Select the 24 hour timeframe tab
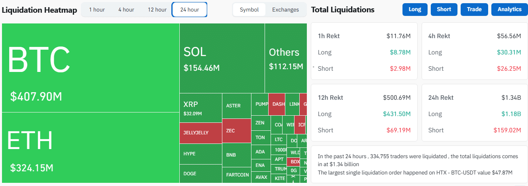The height and width of the screenshot is (186, 528). pos(189,10)
